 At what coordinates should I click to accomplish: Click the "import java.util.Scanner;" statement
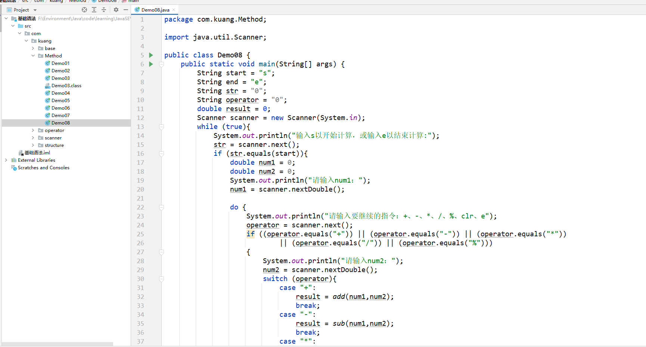coord(215,37)
